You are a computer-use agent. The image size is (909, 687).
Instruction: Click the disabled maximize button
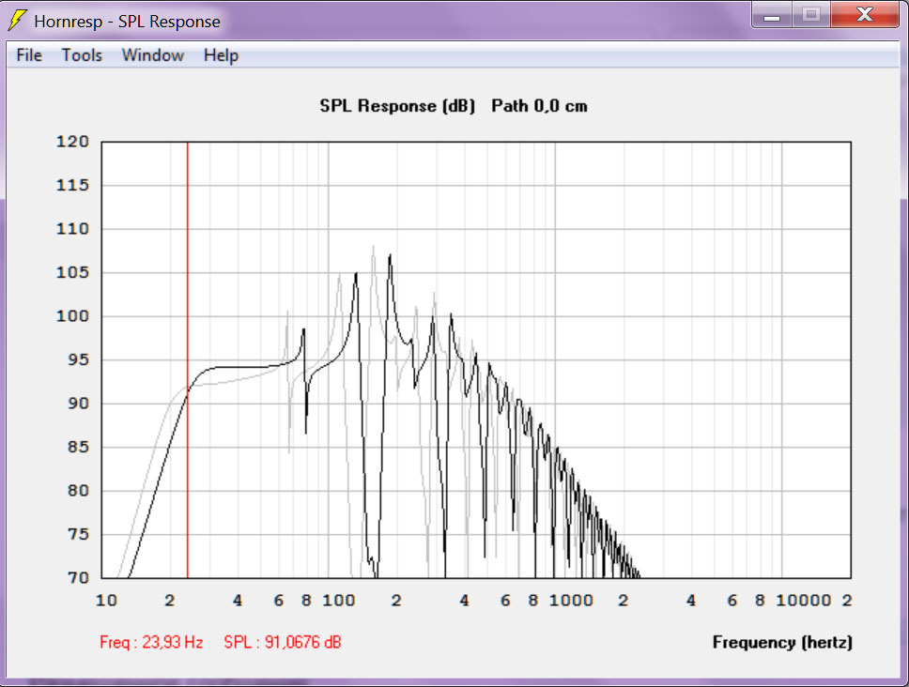coord(811,14)
